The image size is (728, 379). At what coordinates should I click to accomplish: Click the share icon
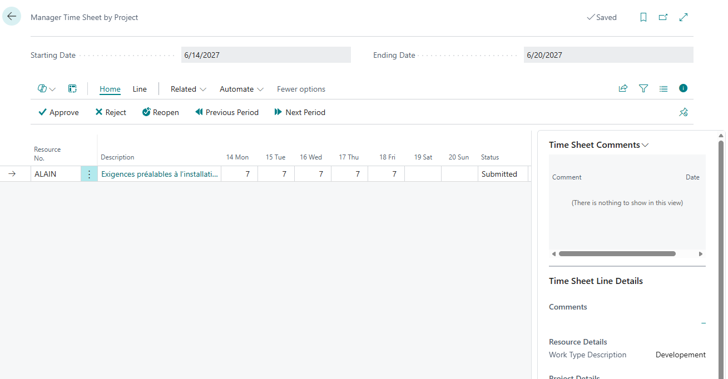coord(623,88)
